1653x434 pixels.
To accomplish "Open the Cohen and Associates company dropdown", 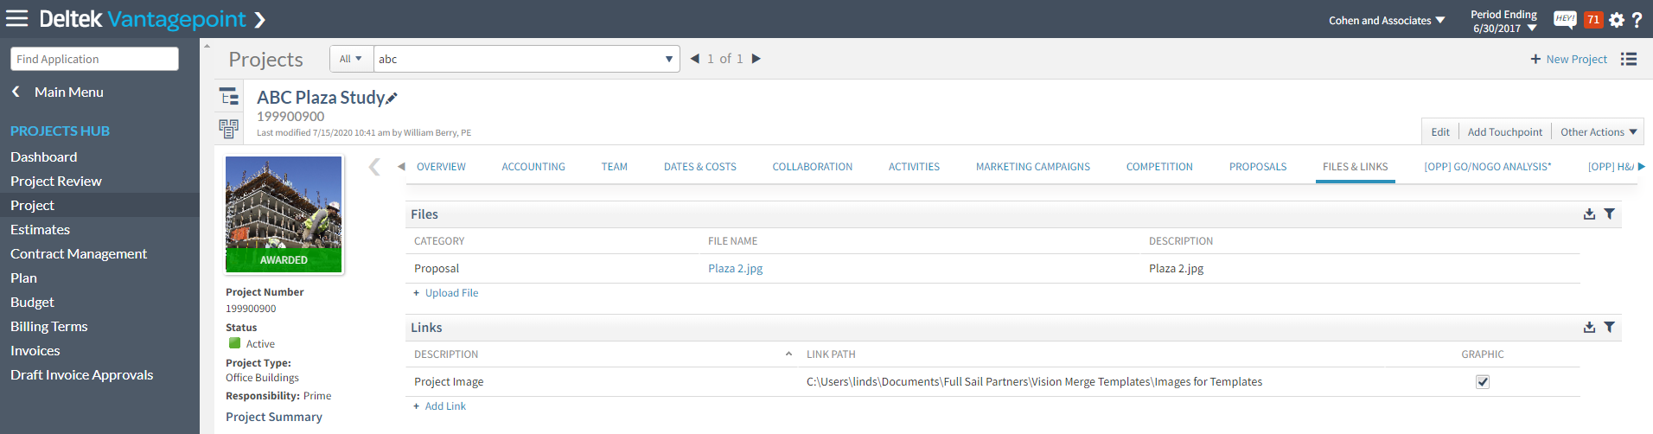I will (x=1387, y=21).
